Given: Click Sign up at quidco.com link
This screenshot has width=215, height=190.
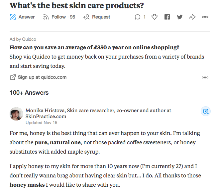Looking at the screenshot, I should click(42, 77).
